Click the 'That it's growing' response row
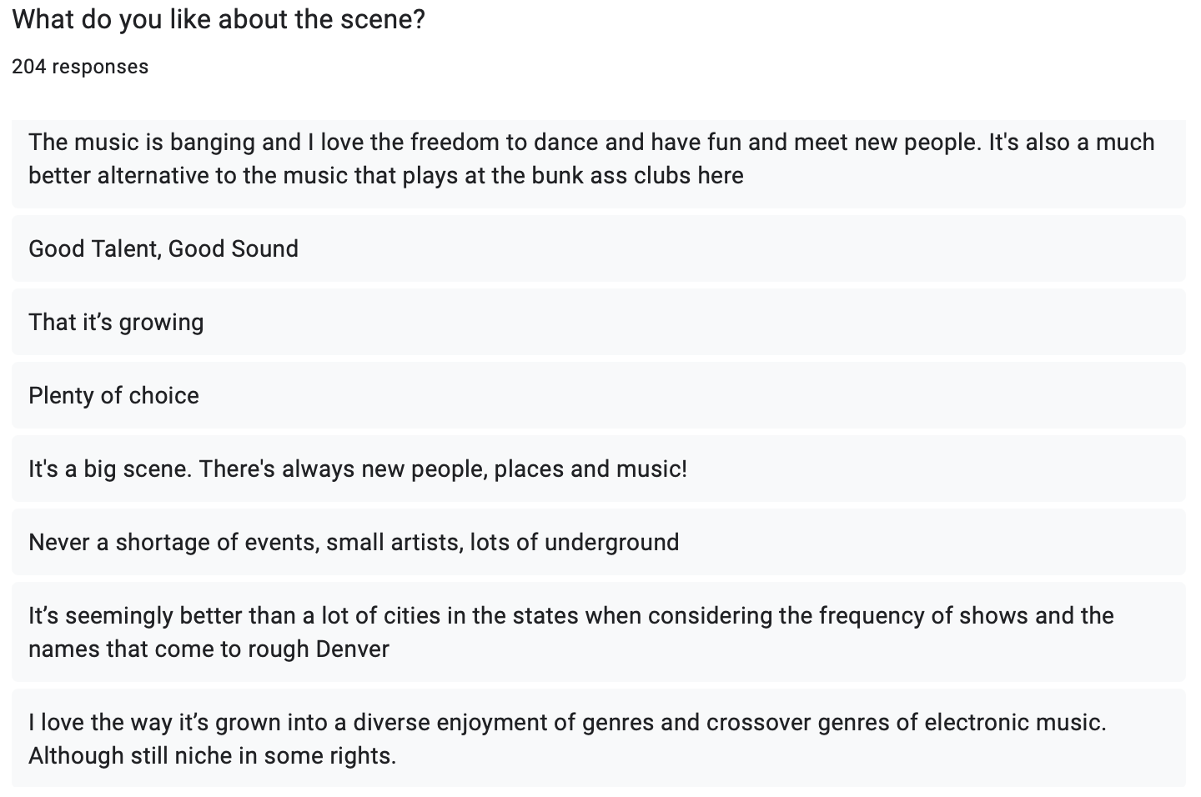This screenshot has height=797, width=1201. point(599,322)
